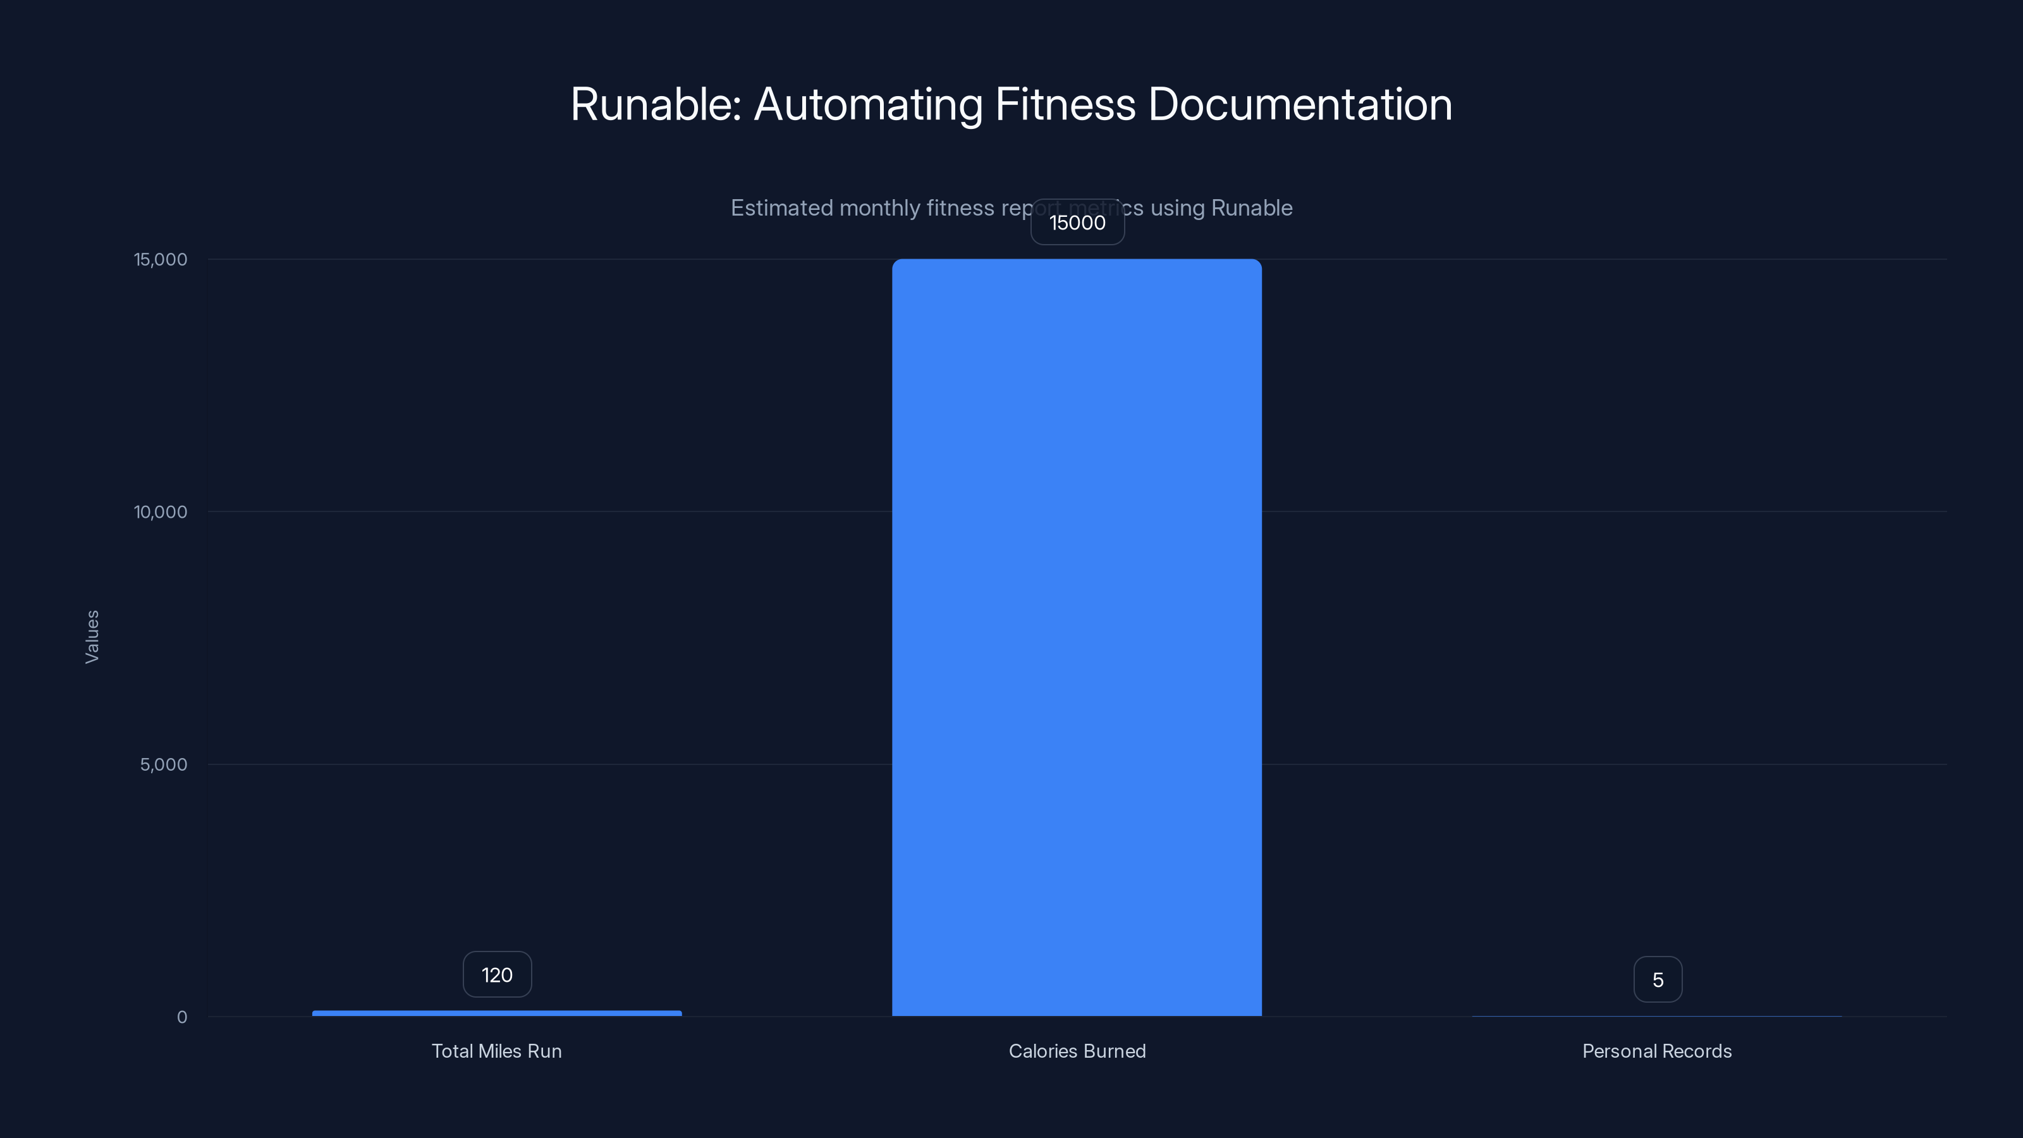Select the Calories Burned axis label
The image size is (2023, 1138).
click(x=1077, y=1051)
